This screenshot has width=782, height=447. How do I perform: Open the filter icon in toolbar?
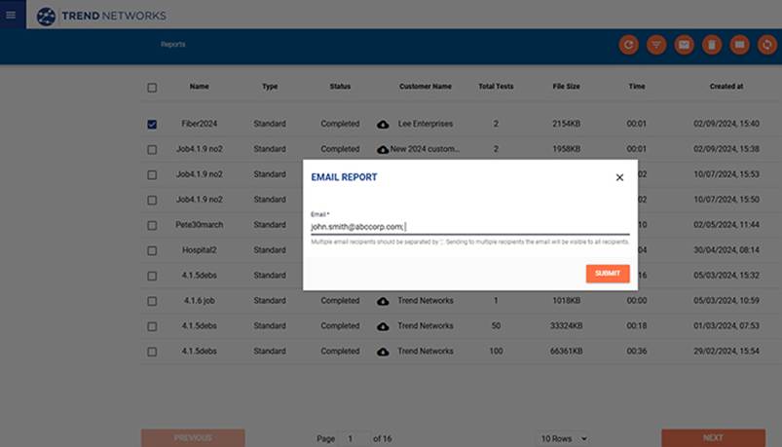click(x=656, y=45)
